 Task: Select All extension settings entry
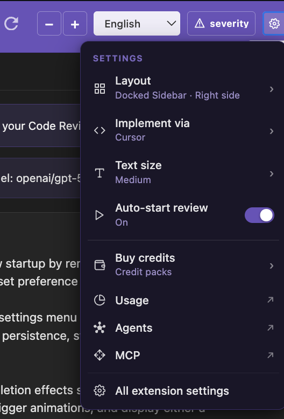click(x=183, y=391)
